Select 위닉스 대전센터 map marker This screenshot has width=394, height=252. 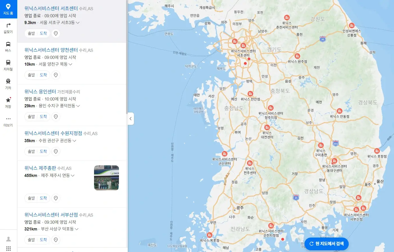click(x=267, y=127)
